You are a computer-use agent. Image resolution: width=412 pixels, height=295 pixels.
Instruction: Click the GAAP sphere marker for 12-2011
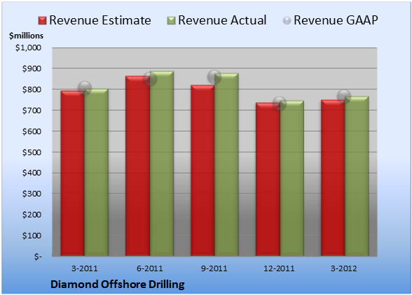[x=280, y=103]
